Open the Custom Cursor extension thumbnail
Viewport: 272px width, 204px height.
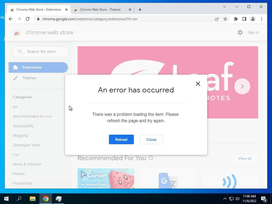pos(106,178)
